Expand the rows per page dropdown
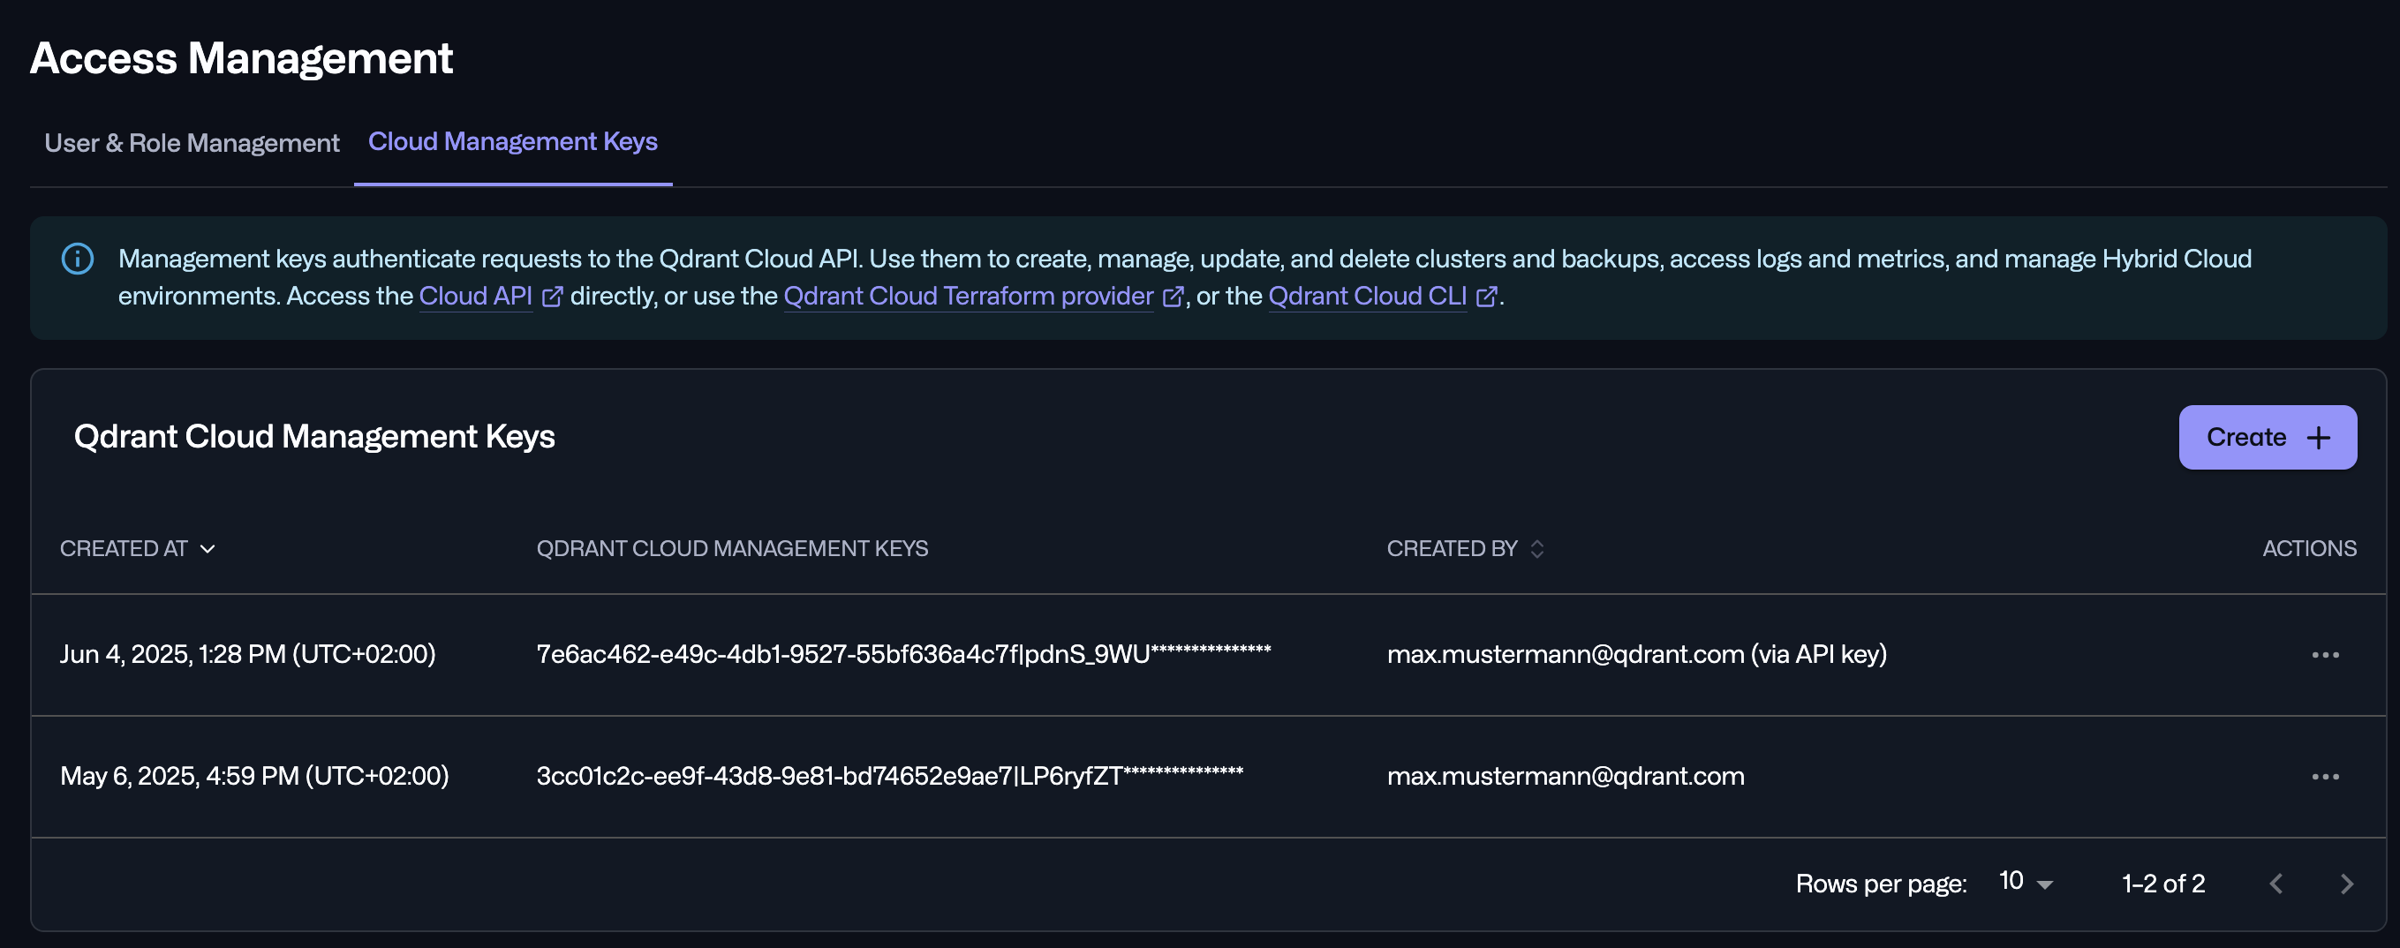Viewport: 2400px width, 948px height. (2027, 882)
